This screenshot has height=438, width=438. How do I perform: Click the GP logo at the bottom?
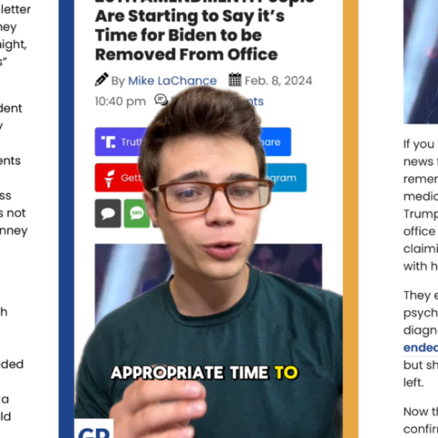94,429
